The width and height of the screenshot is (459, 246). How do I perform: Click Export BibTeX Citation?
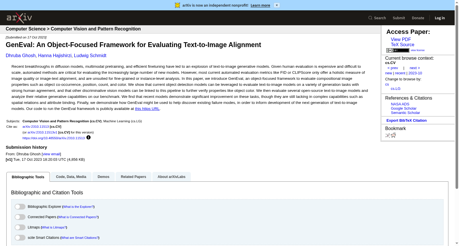coord(407,121)
